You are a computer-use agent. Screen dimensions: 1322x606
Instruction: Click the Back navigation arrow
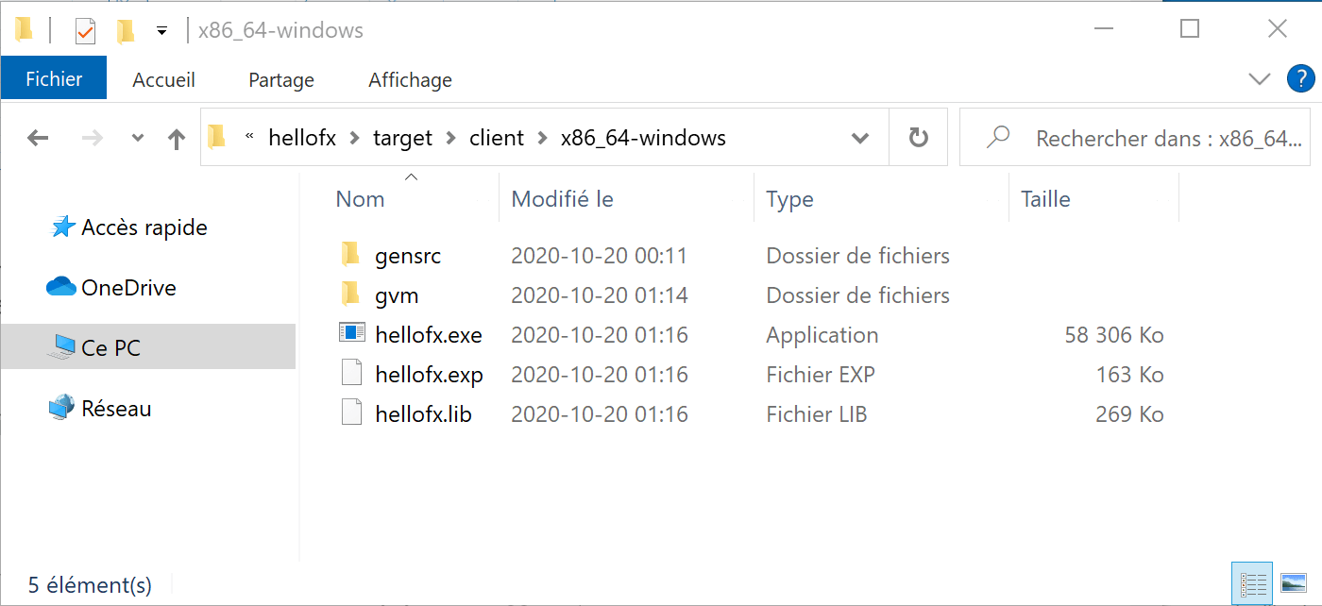coord(38,138)
